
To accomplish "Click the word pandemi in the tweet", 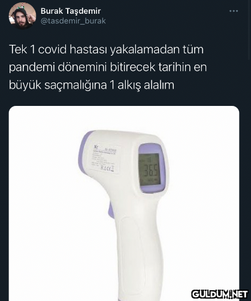I will click(x=32, y=68).
